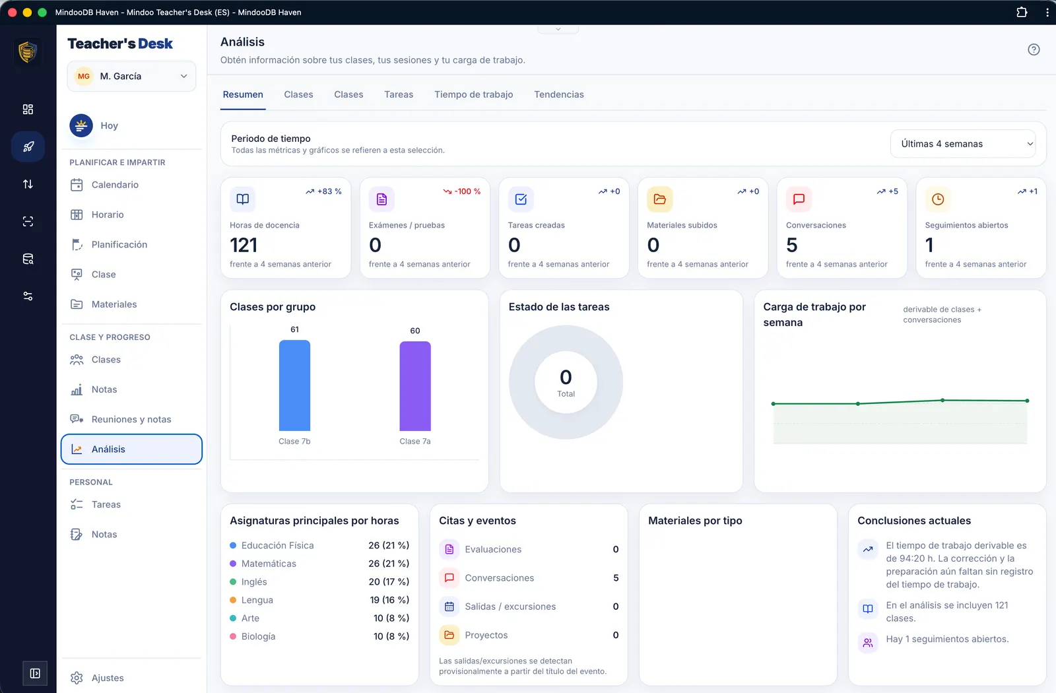Click the up-down arrows sync icon

coord(28,184)
